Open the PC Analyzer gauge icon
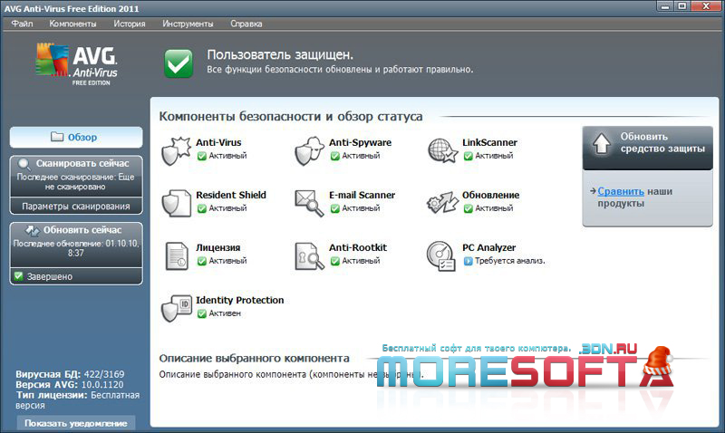 441,255
